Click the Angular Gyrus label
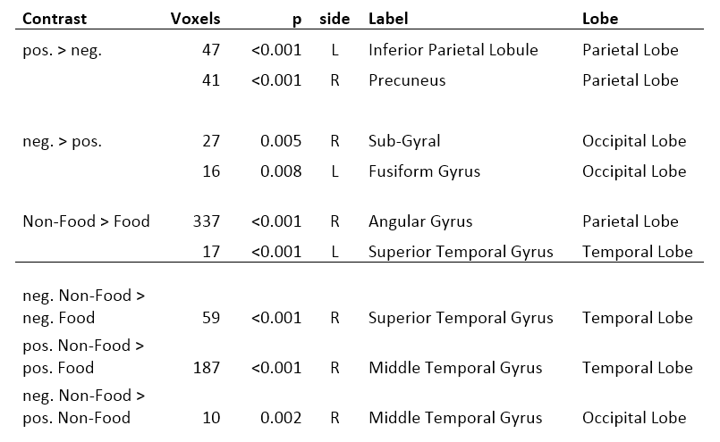 420,221
